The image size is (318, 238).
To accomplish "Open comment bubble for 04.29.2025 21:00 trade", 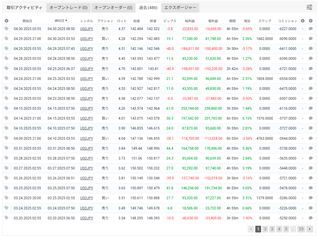I will point(310,38).
